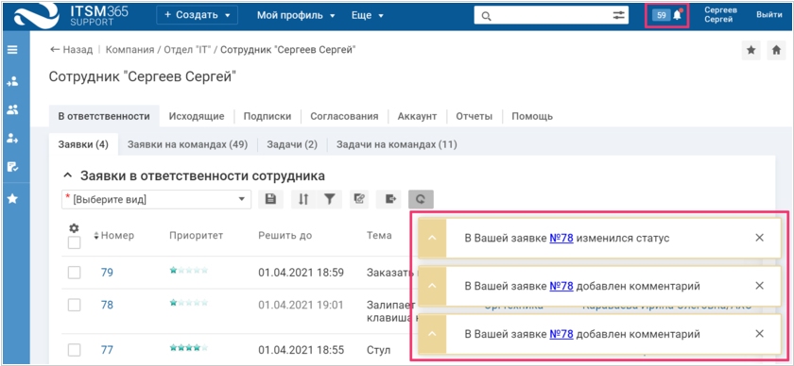Open Задачи на командах (11) subtab

point(396,144)
